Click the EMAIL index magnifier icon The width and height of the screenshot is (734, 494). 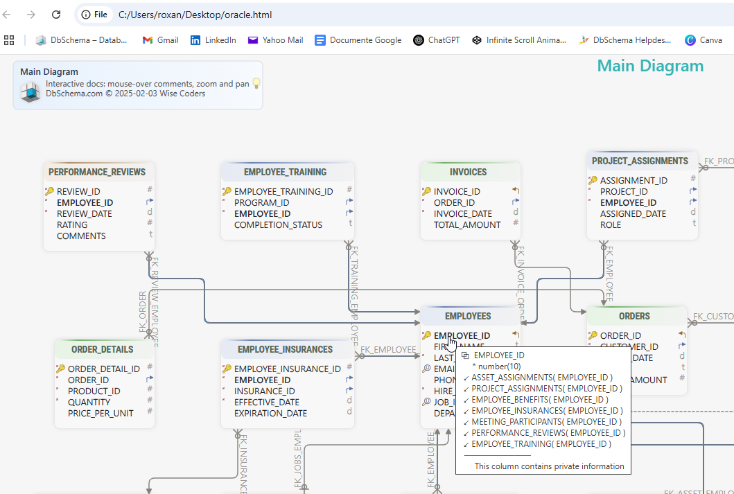pyautogui.click(x=426, y=369)
